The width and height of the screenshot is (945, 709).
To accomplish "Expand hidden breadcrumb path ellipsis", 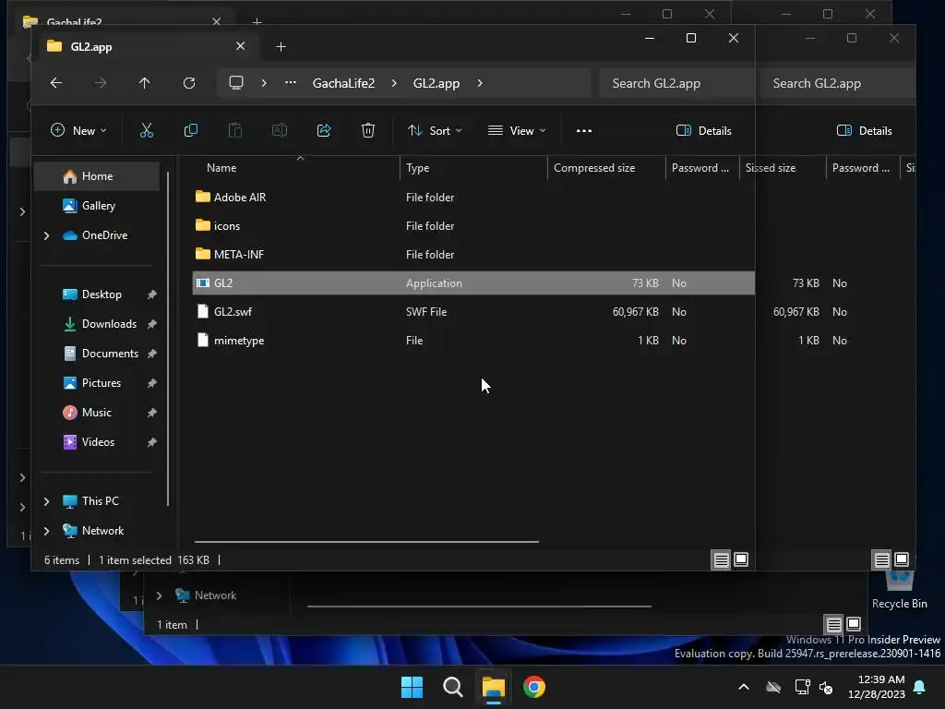I will pos(291,83).
